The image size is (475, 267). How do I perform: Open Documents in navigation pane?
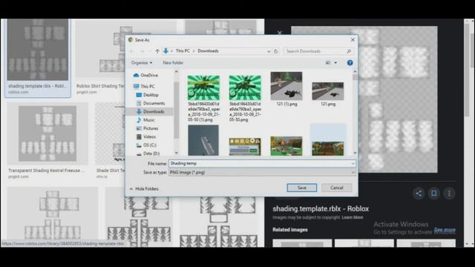click(151, 103)
